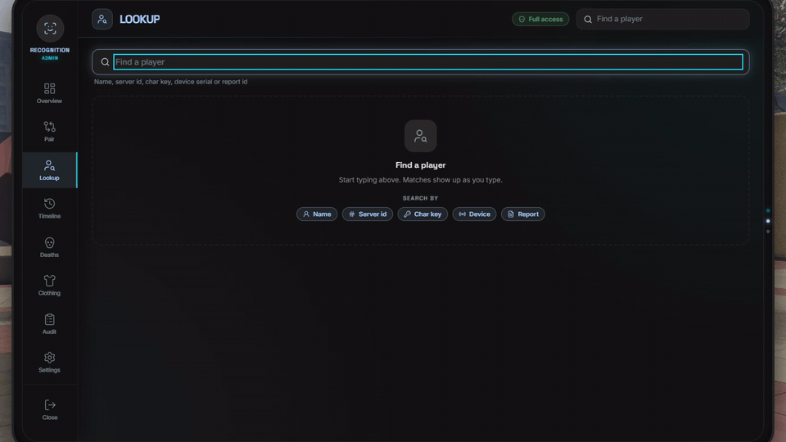The image size is (786, 442).
Task: Click the LOOKUP page title
Action: click(140, 19)
